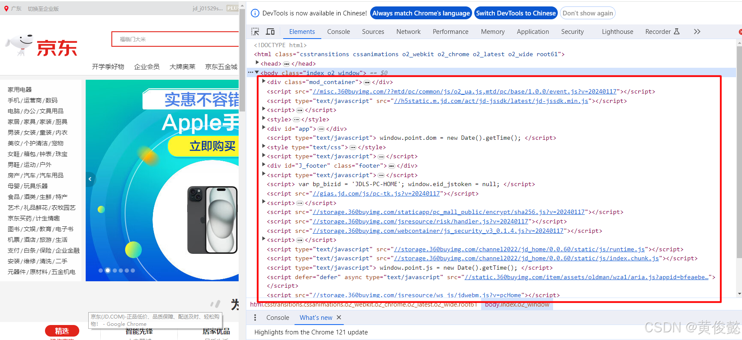Click the info icon in DevTools banner
This screenshot has height=340, width=742.
pos(255,13)
